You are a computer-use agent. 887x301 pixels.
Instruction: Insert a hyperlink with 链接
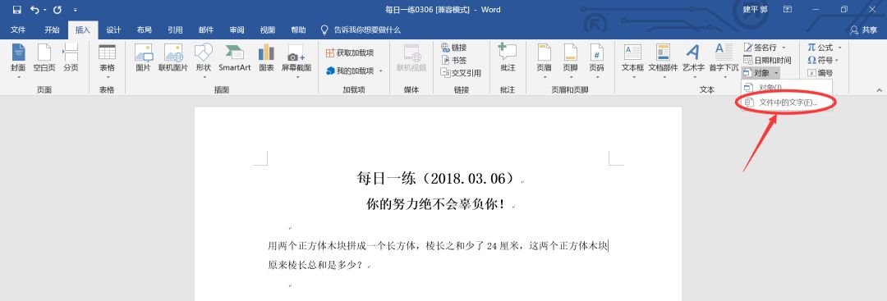click(454, 48)
